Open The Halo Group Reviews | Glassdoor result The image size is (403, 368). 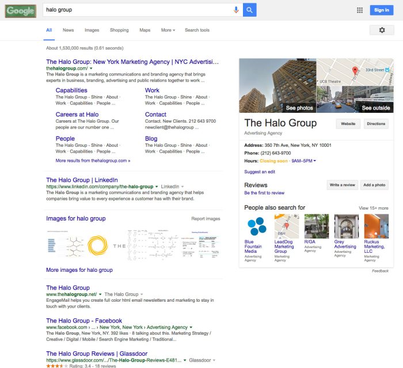pyautogui.click(x=97, y=354)
